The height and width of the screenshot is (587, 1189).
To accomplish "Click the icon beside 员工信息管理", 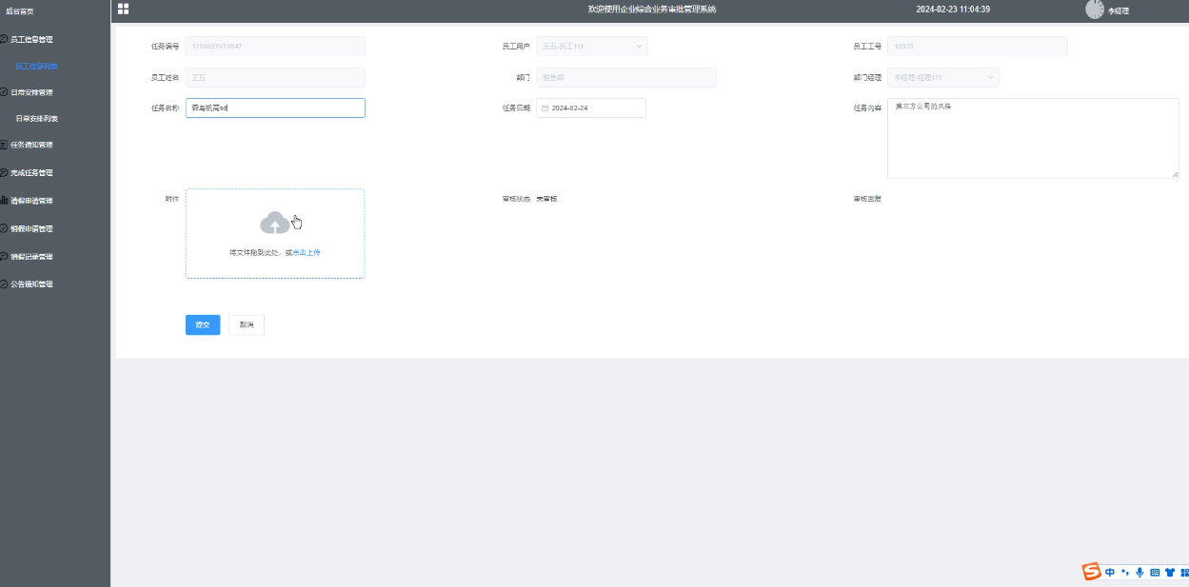I will click(x=4, y=39).
